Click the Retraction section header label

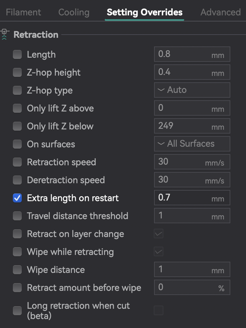36,35
